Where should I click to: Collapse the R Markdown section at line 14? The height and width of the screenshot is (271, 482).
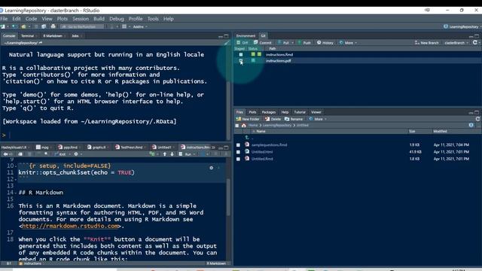[16, 193]
